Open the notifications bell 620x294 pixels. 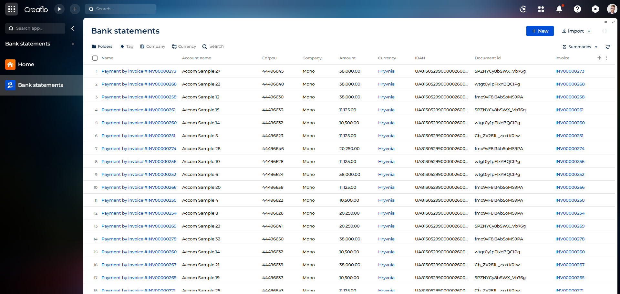coord(559,9)
